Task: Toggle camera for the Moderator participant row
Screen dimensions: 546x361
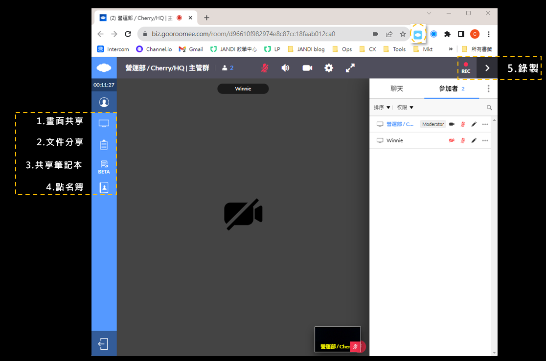Action: click(x=452, y=124)
